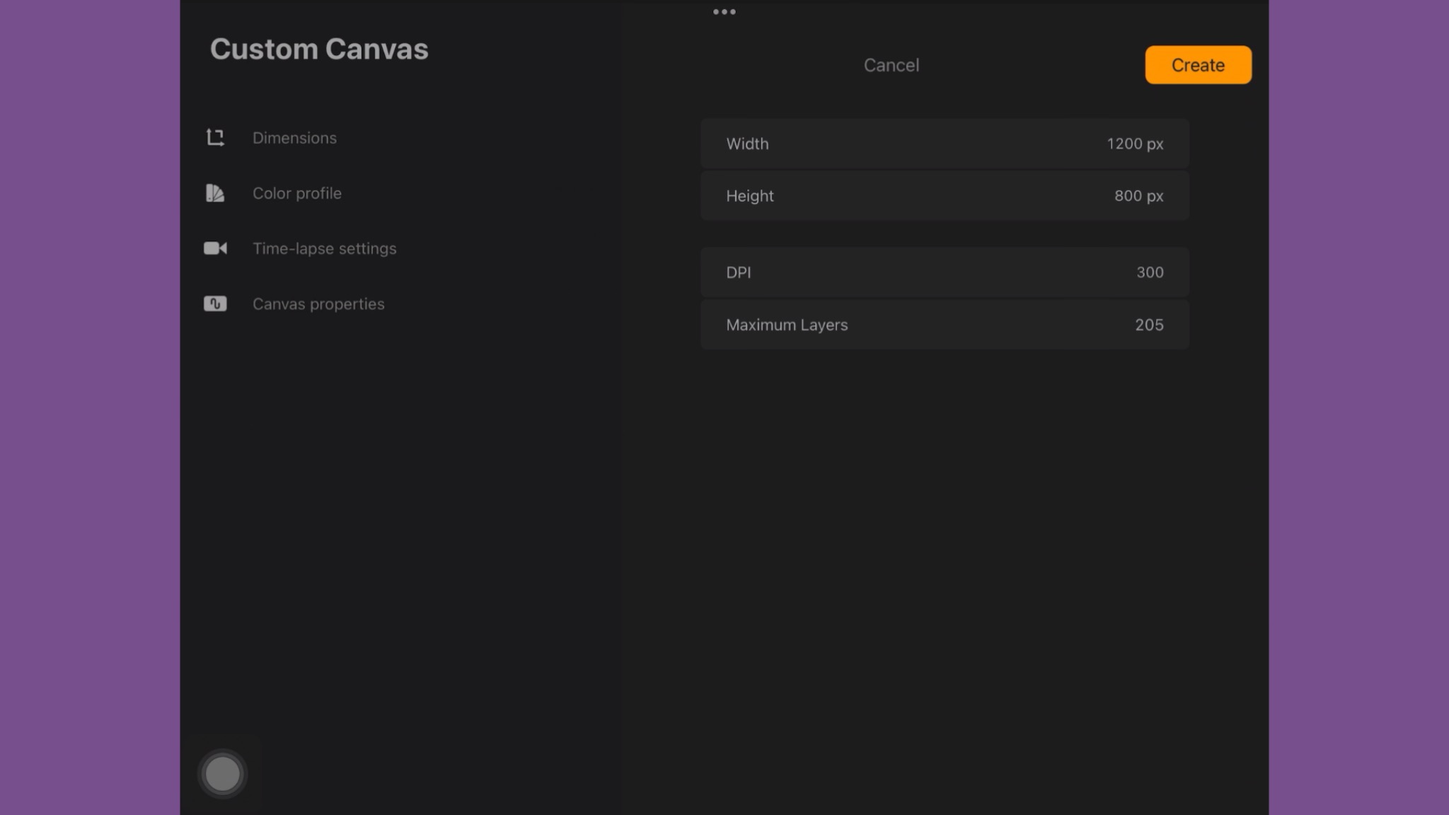Click the Color profile swatch icon
Viewport: 1449px width, 815px height.
(215, 193)
